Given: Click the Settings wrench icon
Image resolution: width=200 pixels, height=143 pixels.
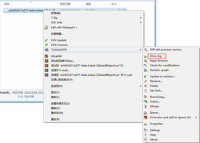Looking at the screenshot, I should [146, 130].
